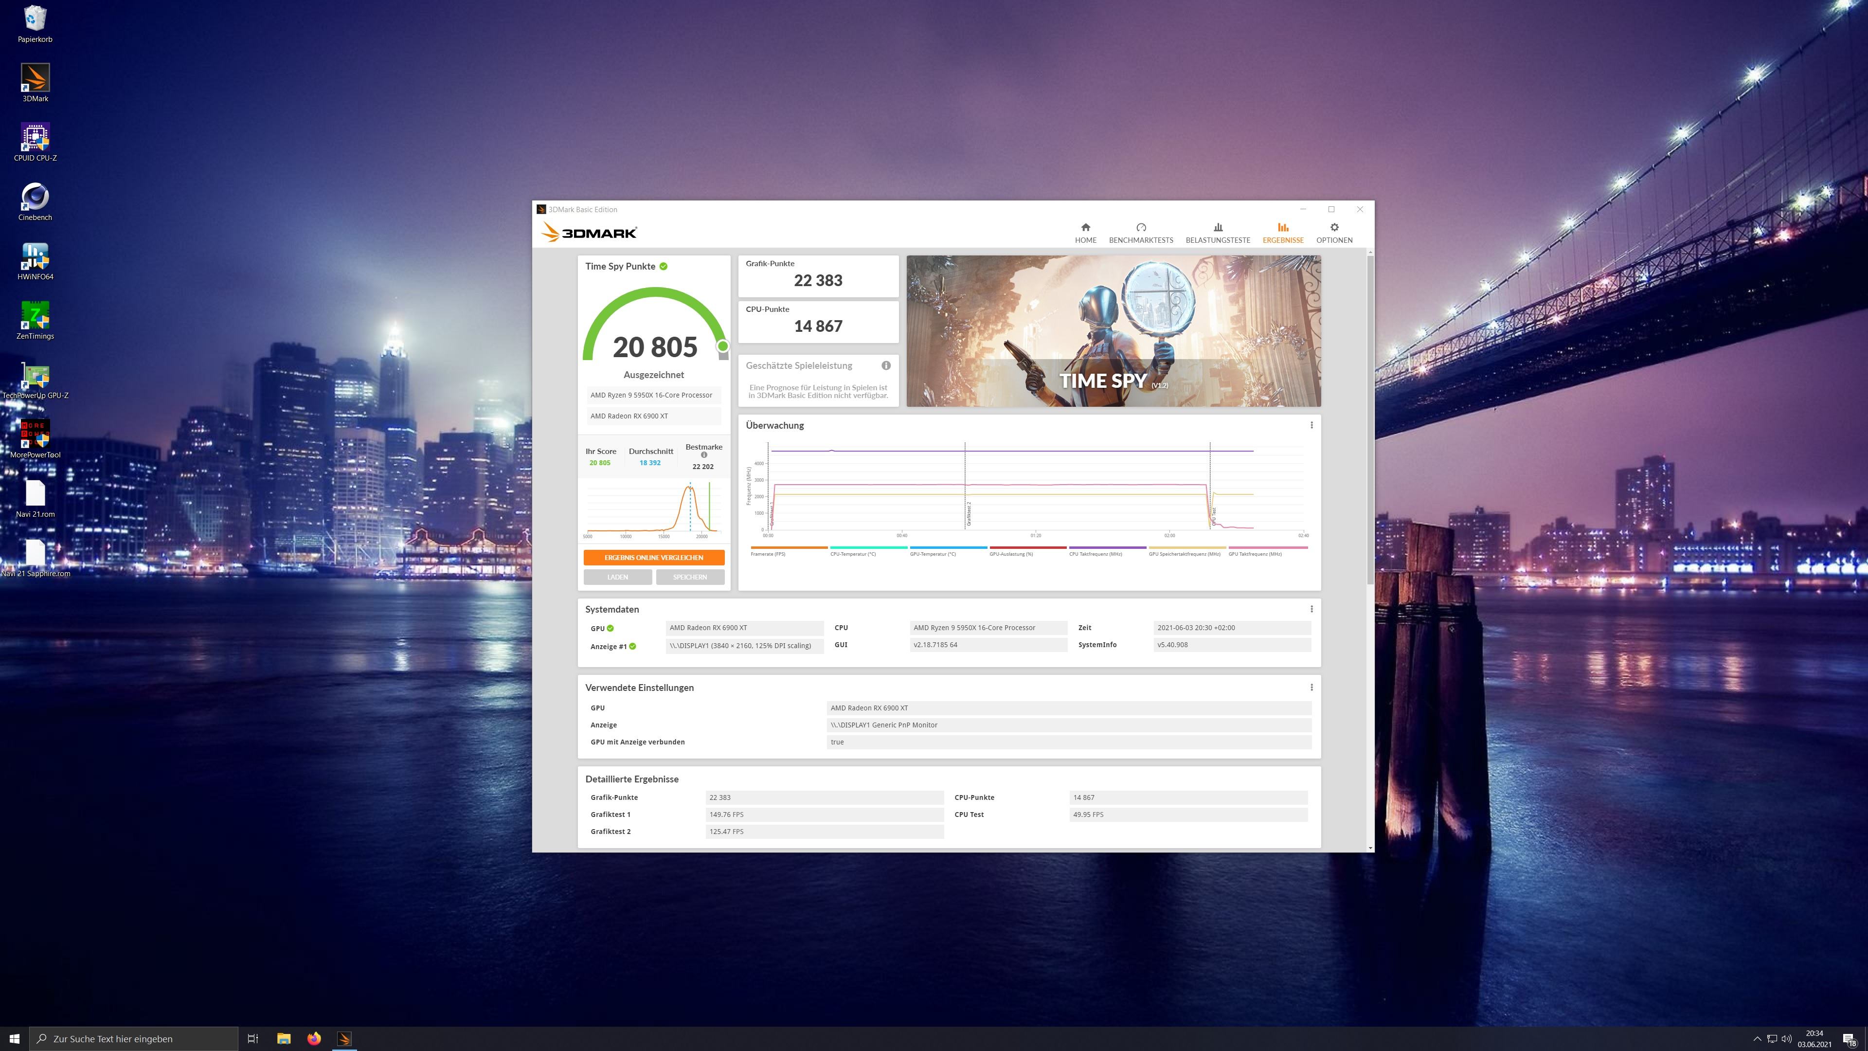The height and width of the screenshot is (1051, 1868).
Task: Open the Verwendete Einstellungen three-dot menu
Action: [1311, 687]
